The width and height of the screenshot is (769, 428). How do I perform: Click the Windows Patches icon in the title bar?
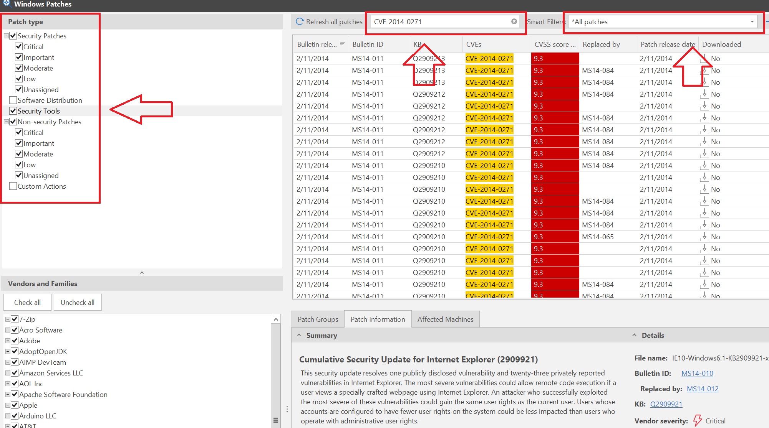pyautogui.click(x=5, y=3)
